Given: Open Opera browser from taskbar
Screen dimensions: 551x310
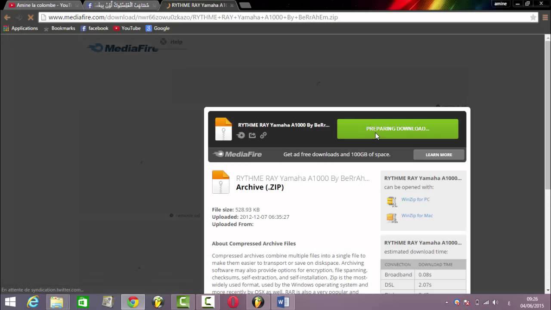Looking at the screenshot, I should (x=233, y=302).
